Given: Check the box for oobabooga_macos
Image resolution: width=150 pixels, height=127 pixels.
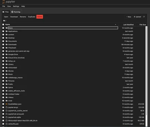Looking at the screenshot, I should pos(3,77).
